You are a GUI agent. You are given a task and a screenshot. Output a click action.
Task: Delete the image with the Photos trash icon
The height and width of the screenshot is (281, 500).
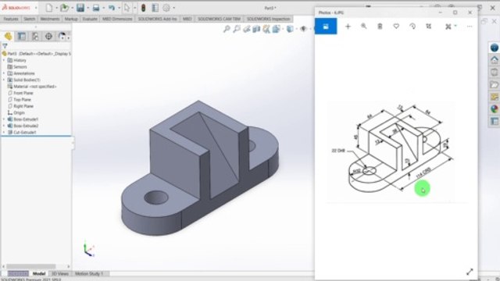click(x=380, y=27)
